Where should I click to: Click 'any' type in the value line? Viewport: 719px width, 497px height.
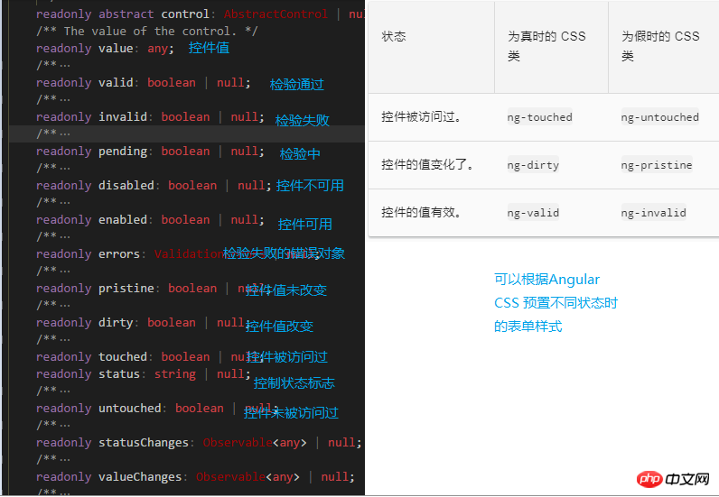point(157,48)
